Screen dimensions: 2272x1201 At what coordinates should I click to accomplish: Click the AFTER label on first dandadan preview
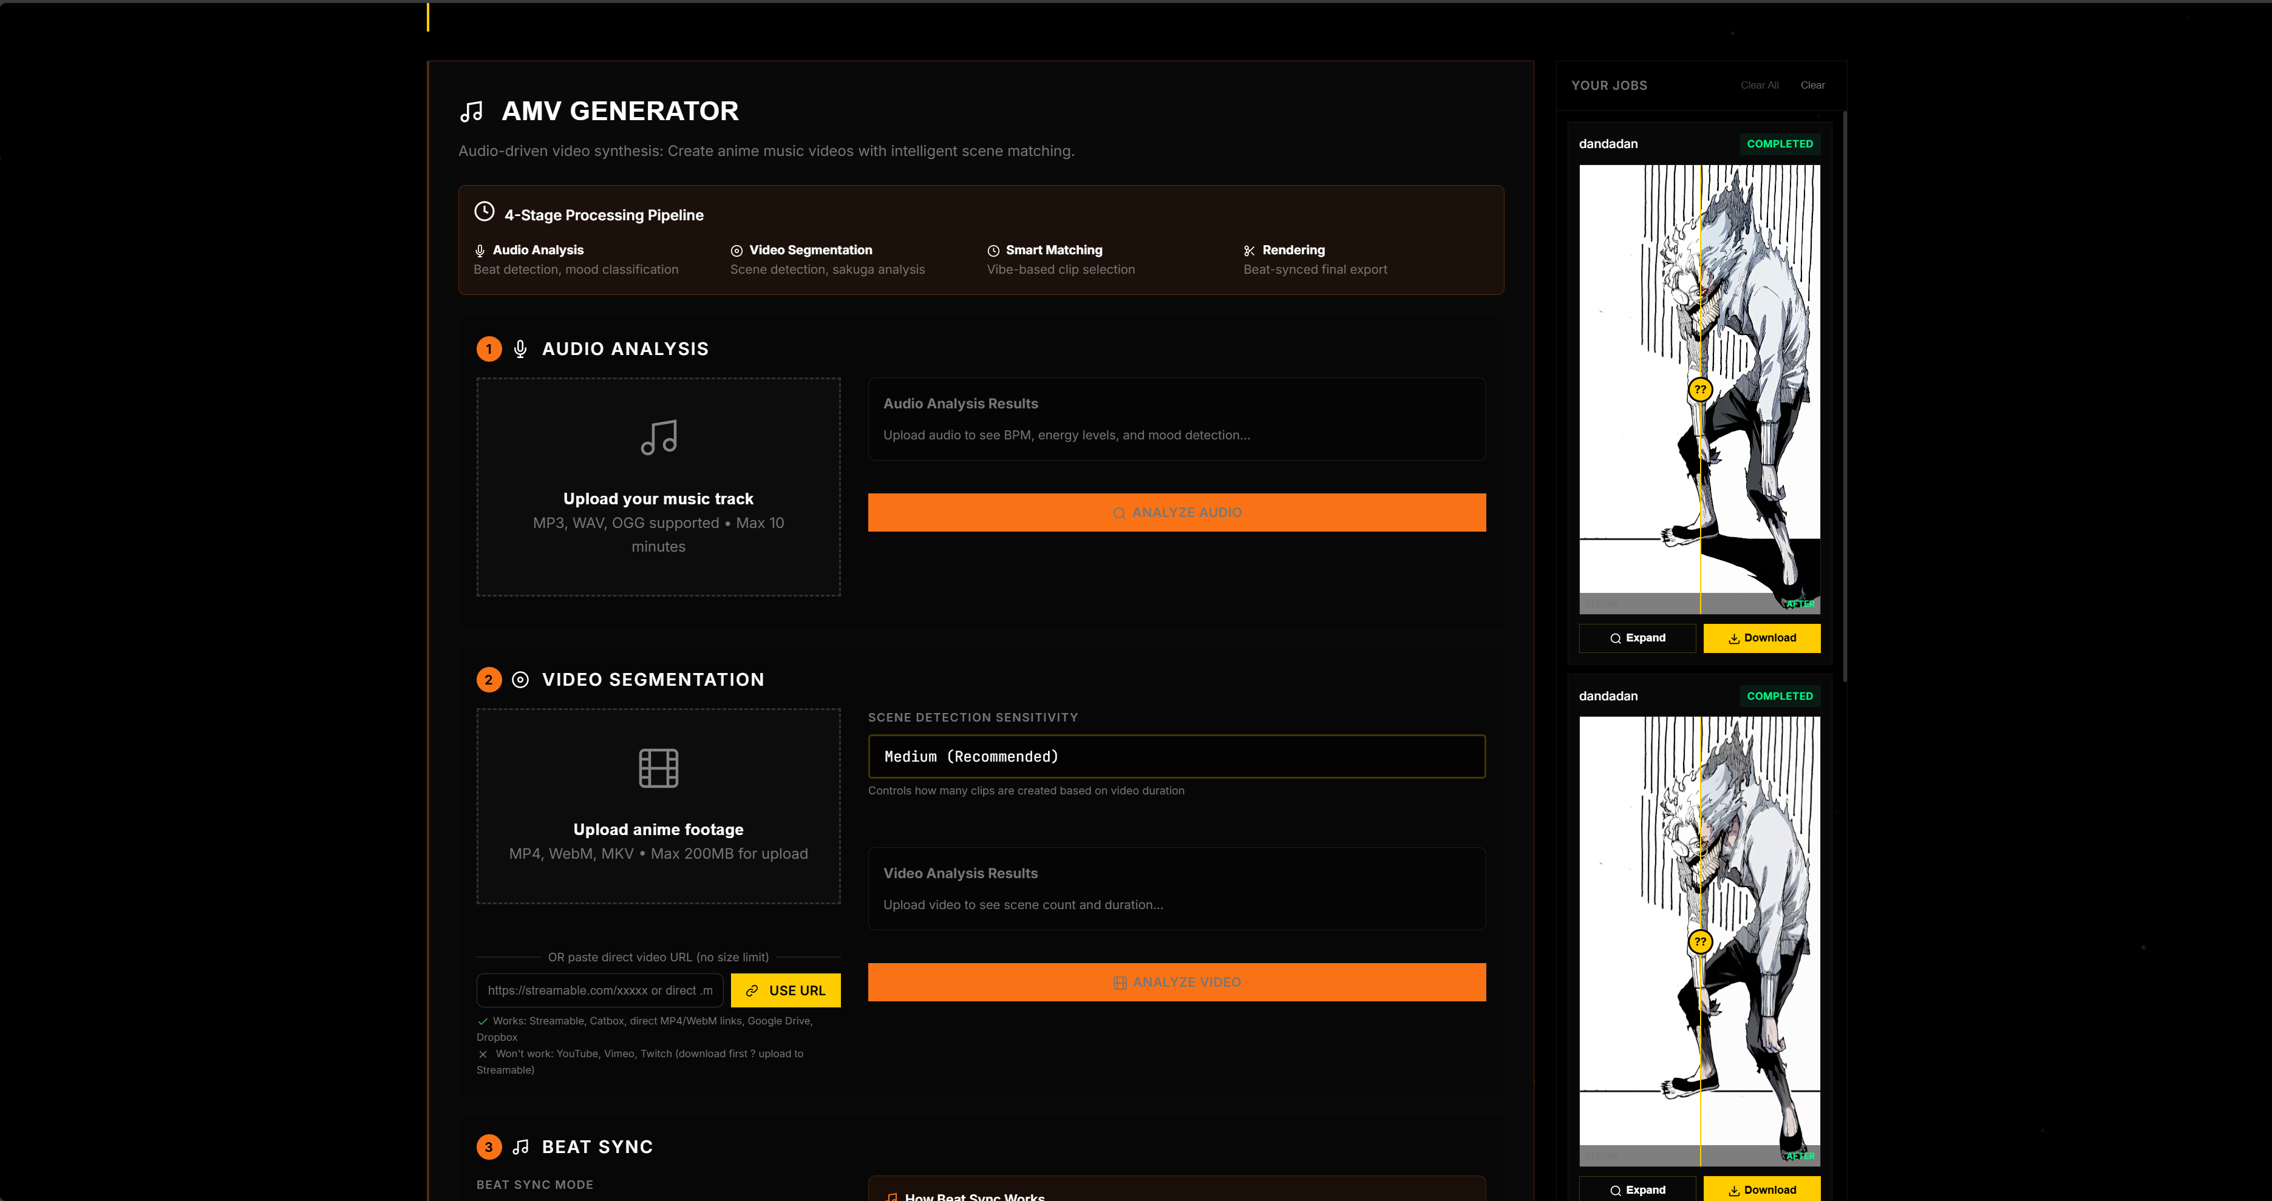1800,604
